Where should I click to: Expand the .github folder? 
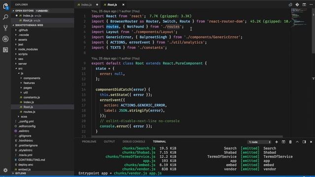coord(23,30)
